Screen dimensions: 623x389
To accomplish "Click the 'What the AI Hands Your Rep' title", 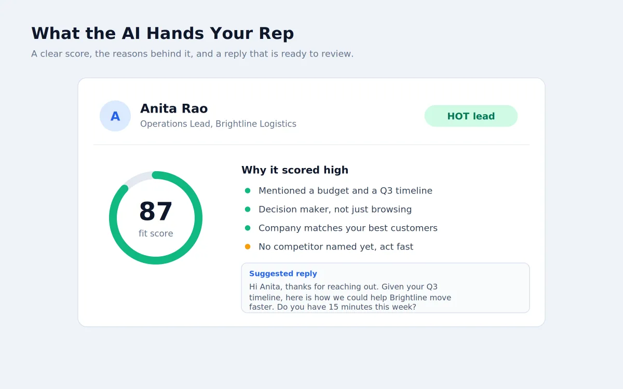I will 162,34.
